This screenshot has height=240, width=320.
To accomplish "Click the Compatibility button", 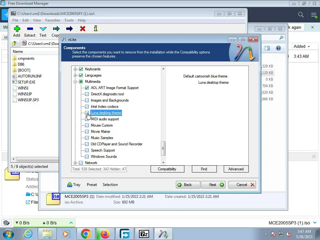I will click(167, 169).
